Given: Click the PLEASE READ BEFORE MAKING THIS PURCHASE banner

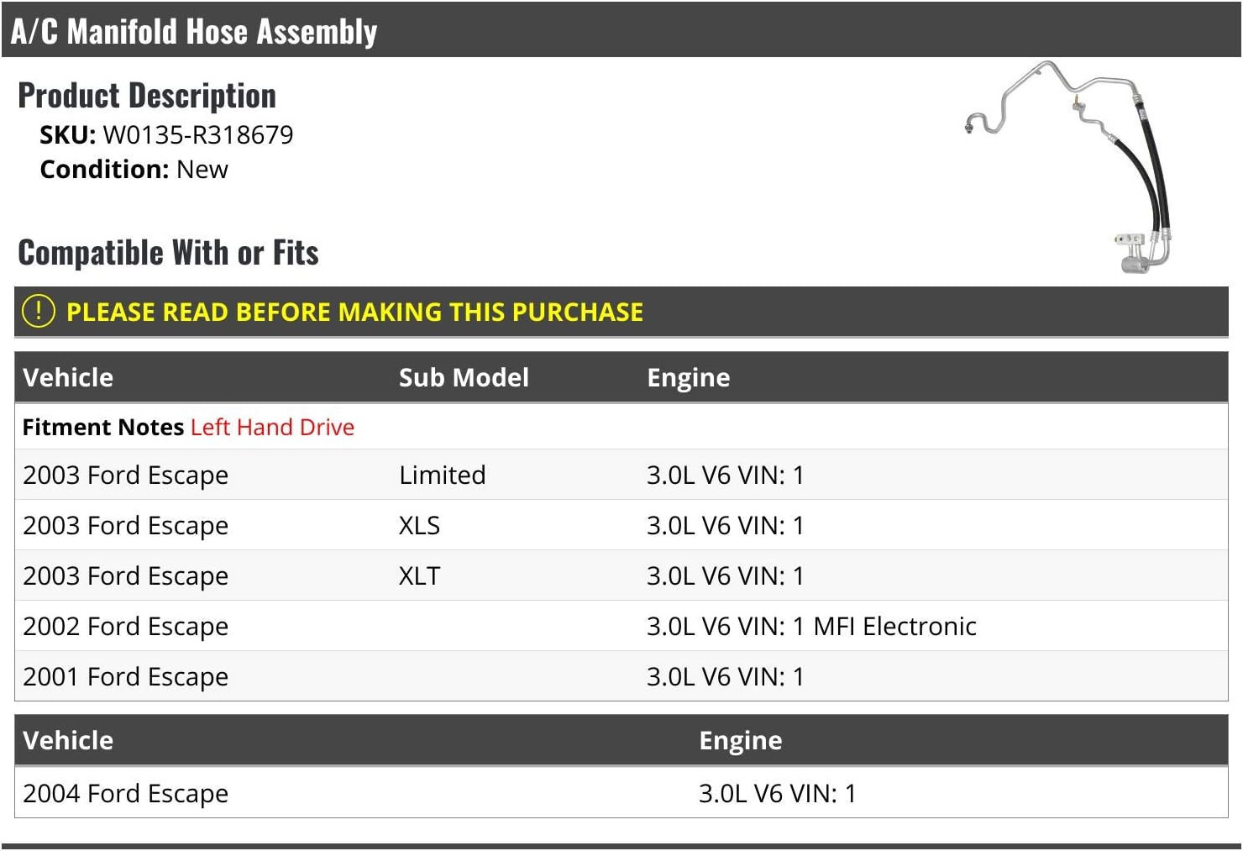Looking at the screenshot, I should [354, 312].
